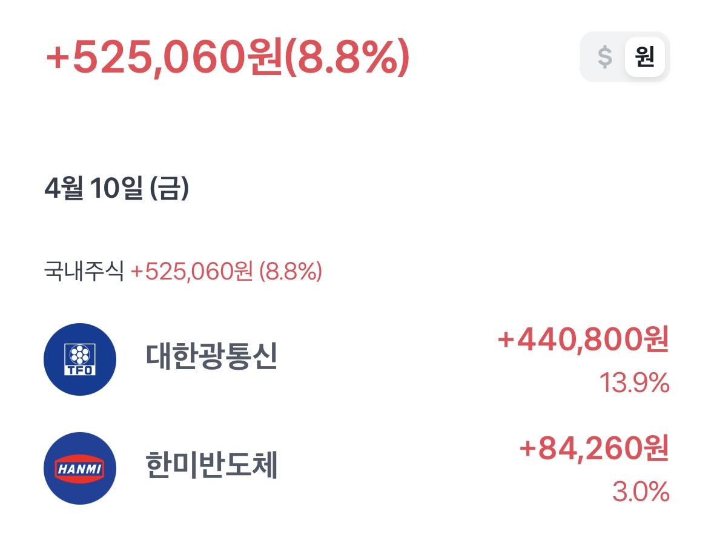Select the 원 currency option
This screenshot has width=714, height=544.
[644, 57]
